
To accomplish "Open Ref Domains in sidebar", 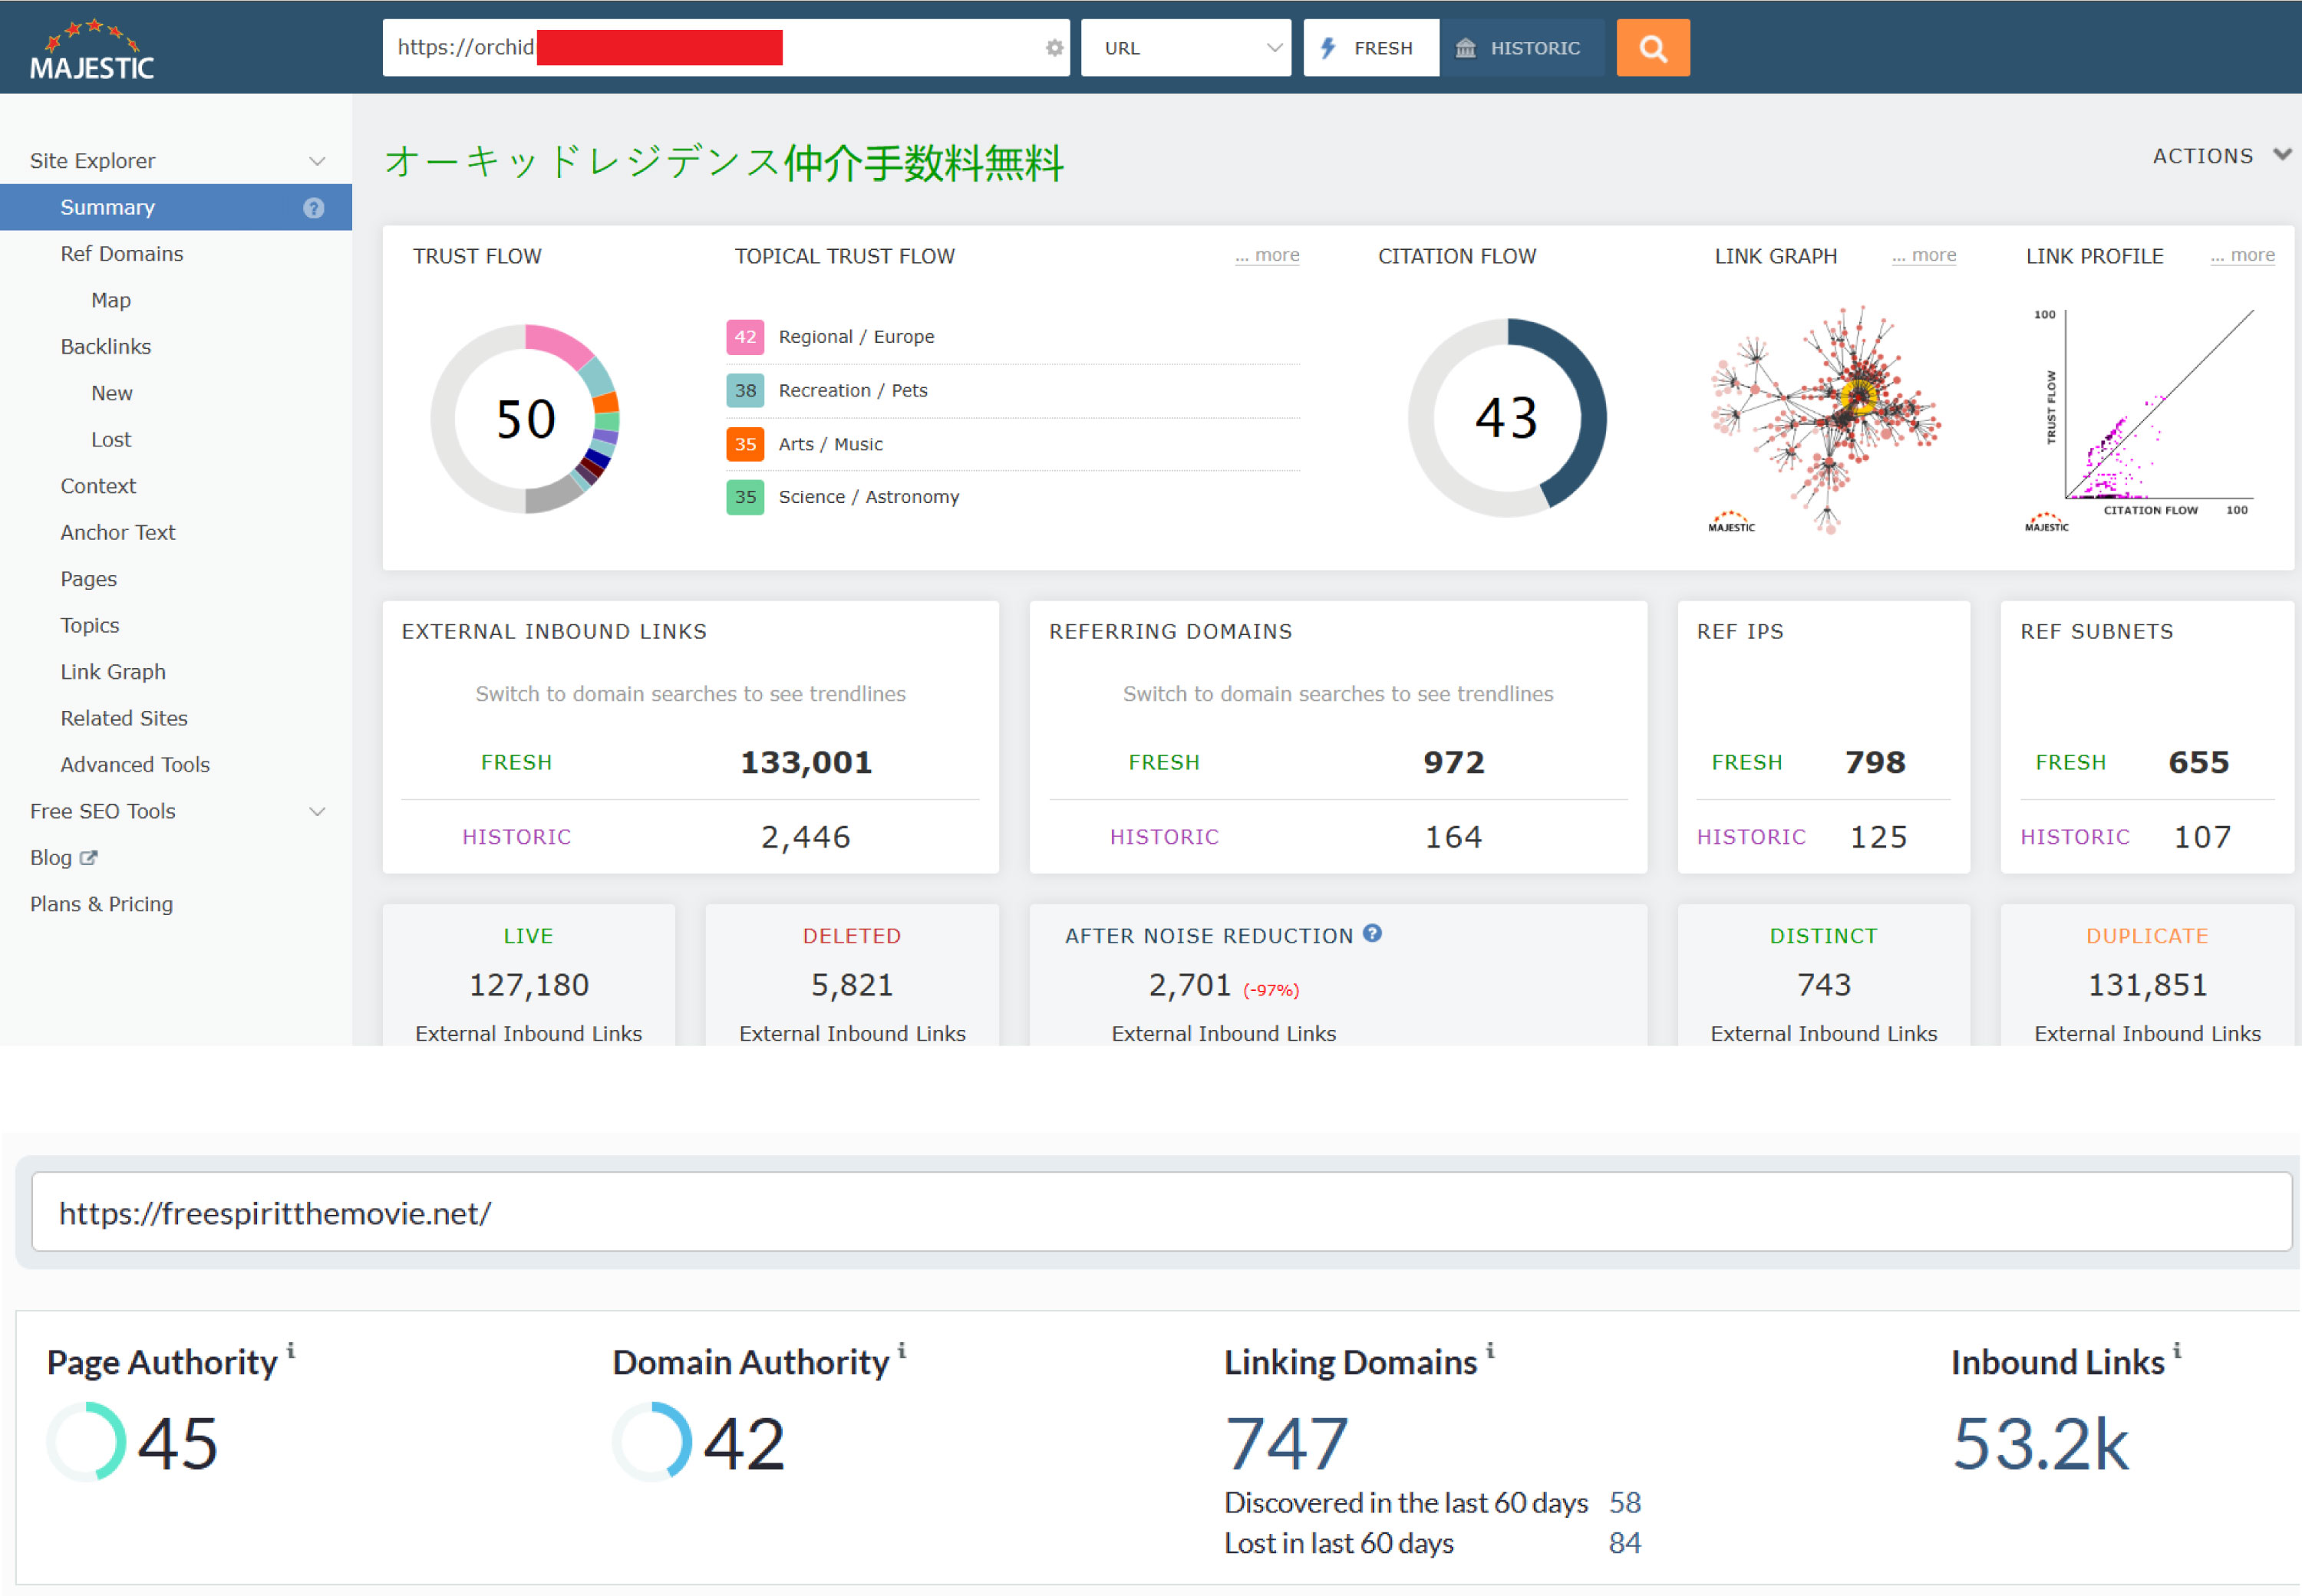I will [x=122, y=254].
